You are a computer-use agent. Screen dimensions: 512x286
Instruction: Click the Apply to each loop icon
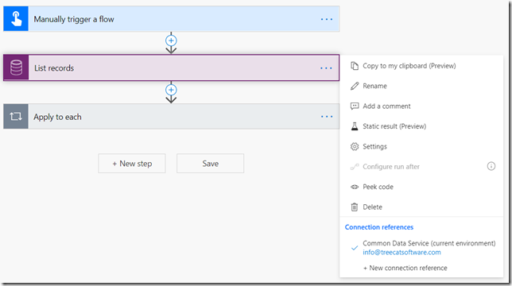tap(16, 117)
